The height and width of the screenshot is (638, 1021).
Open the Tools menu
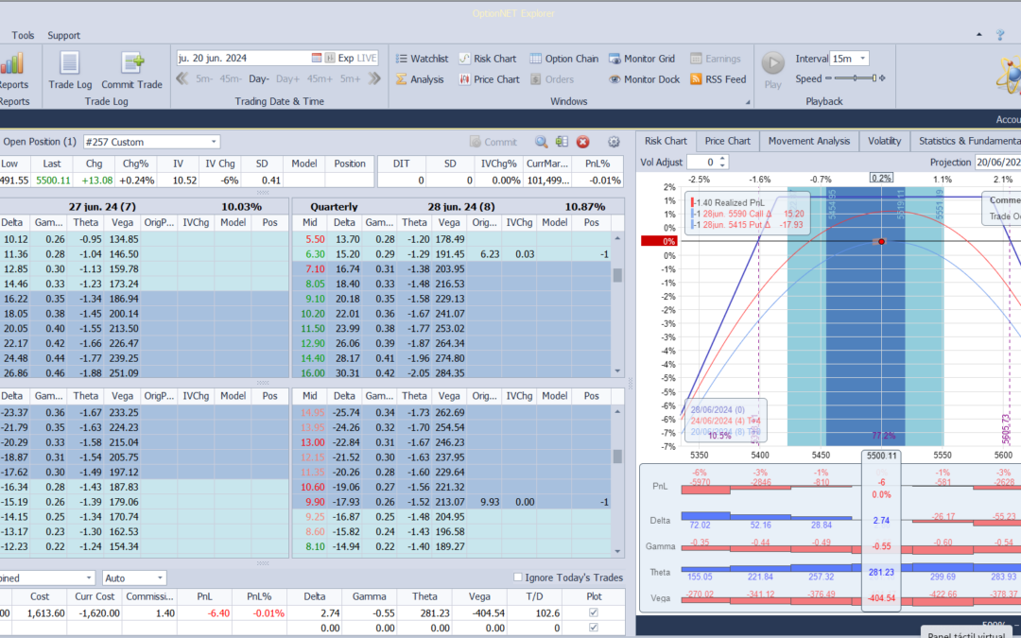pyautogui.click(x=23, y=35)
